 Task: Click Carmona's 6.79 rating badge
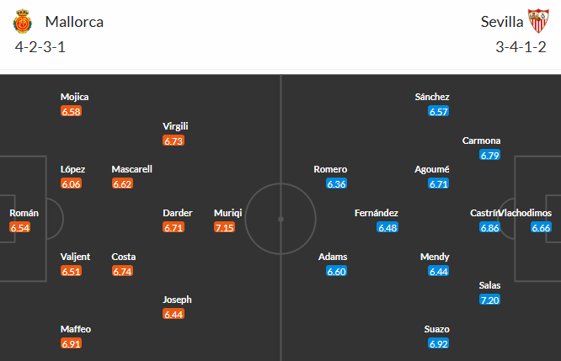[x=489, y=155]
